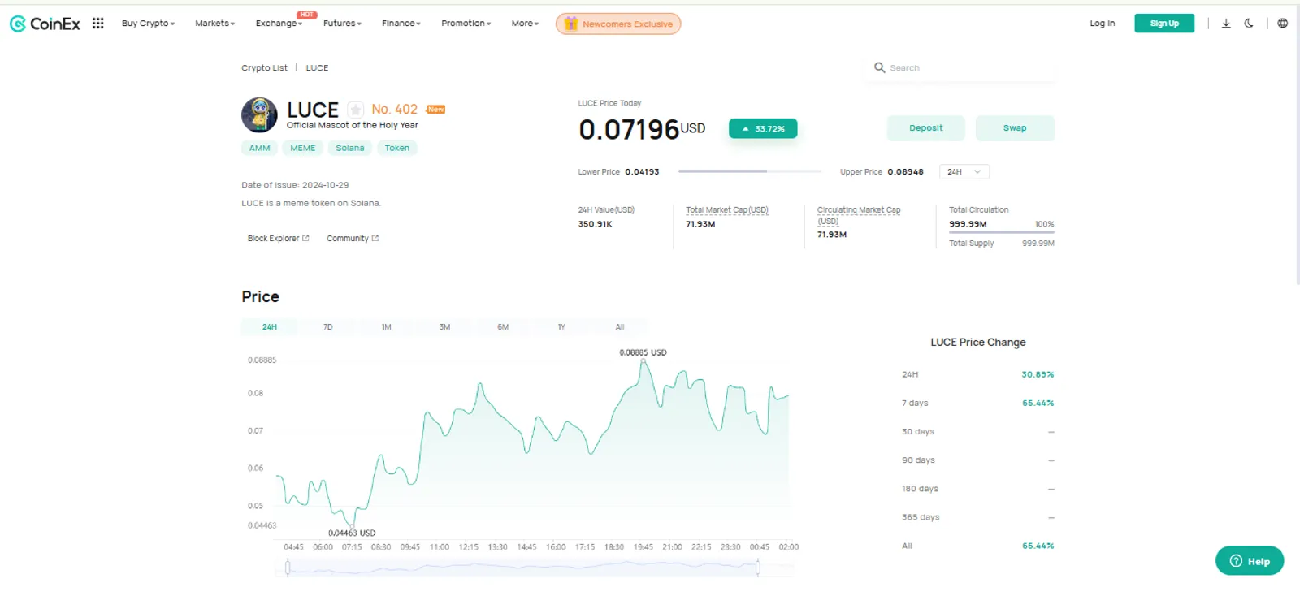Open the 24H price range dropdown
The image size is (1300, 613).
pyautogui.click(x=964, y=172)
